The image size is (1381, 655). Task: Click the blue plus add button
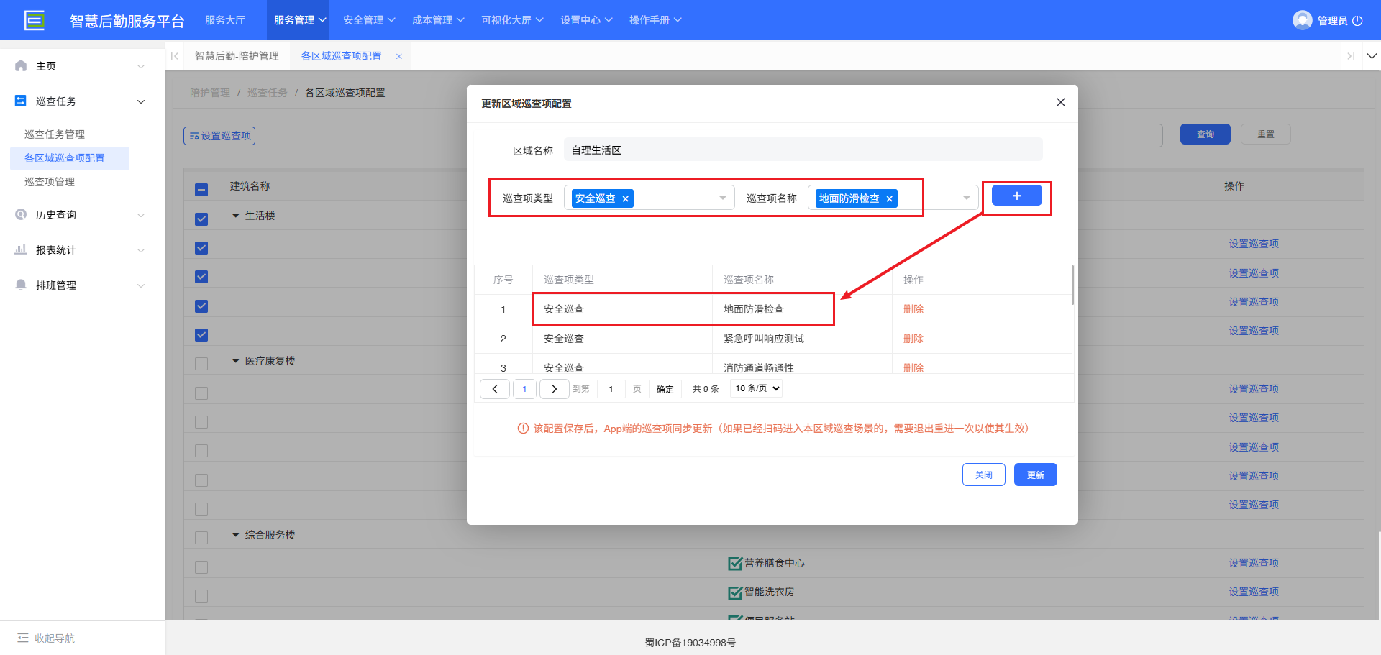[1016, 196]
